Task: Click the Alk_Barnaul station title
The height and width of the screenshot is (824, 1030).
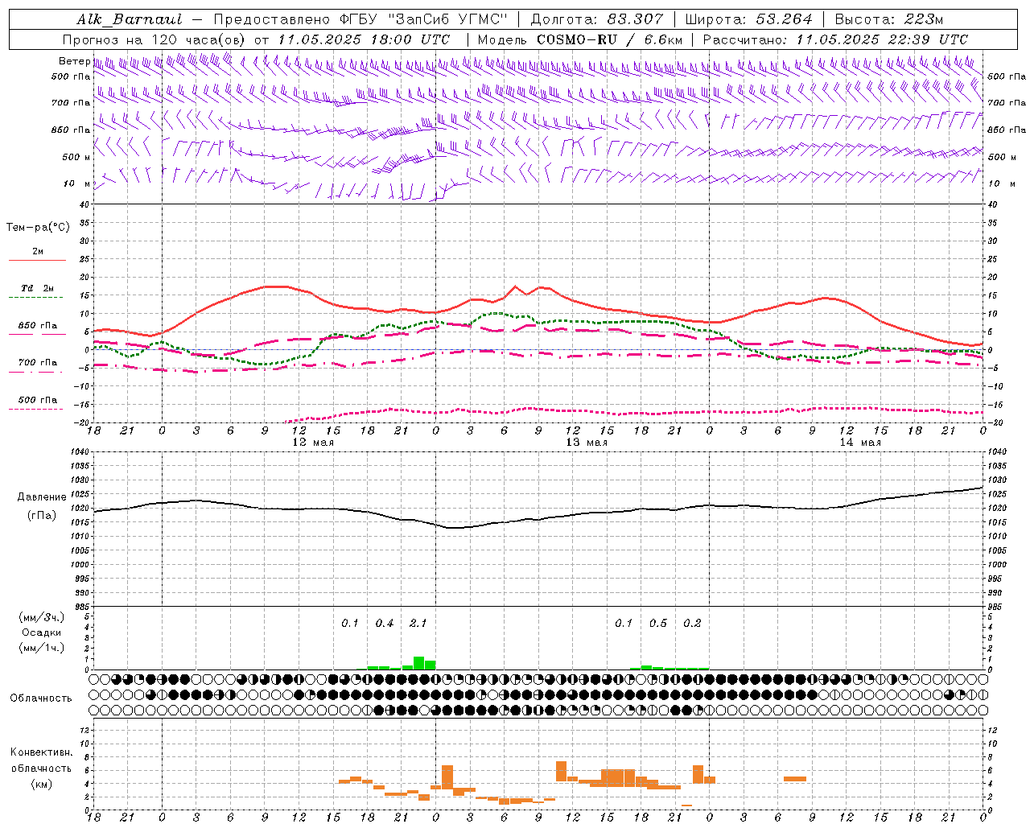Action: (x=129, y=19)
